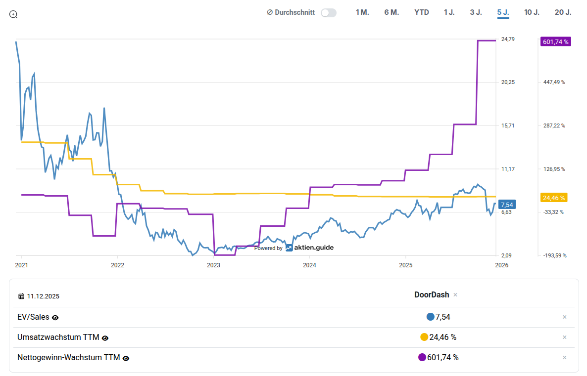This screenshot has width=587, height=376.
Task: Remove the Nettogewinn-Wachstum TTM row
Action: (564, 358)
